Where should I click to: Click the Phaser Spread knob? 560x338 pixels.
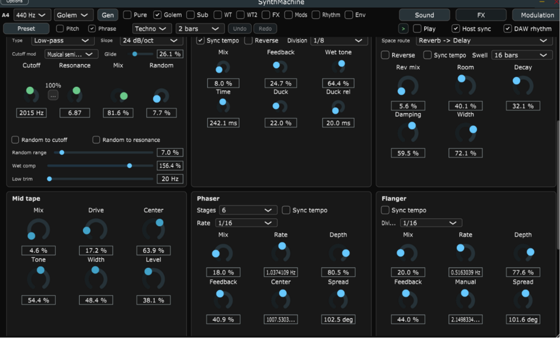tap(338, 300)
